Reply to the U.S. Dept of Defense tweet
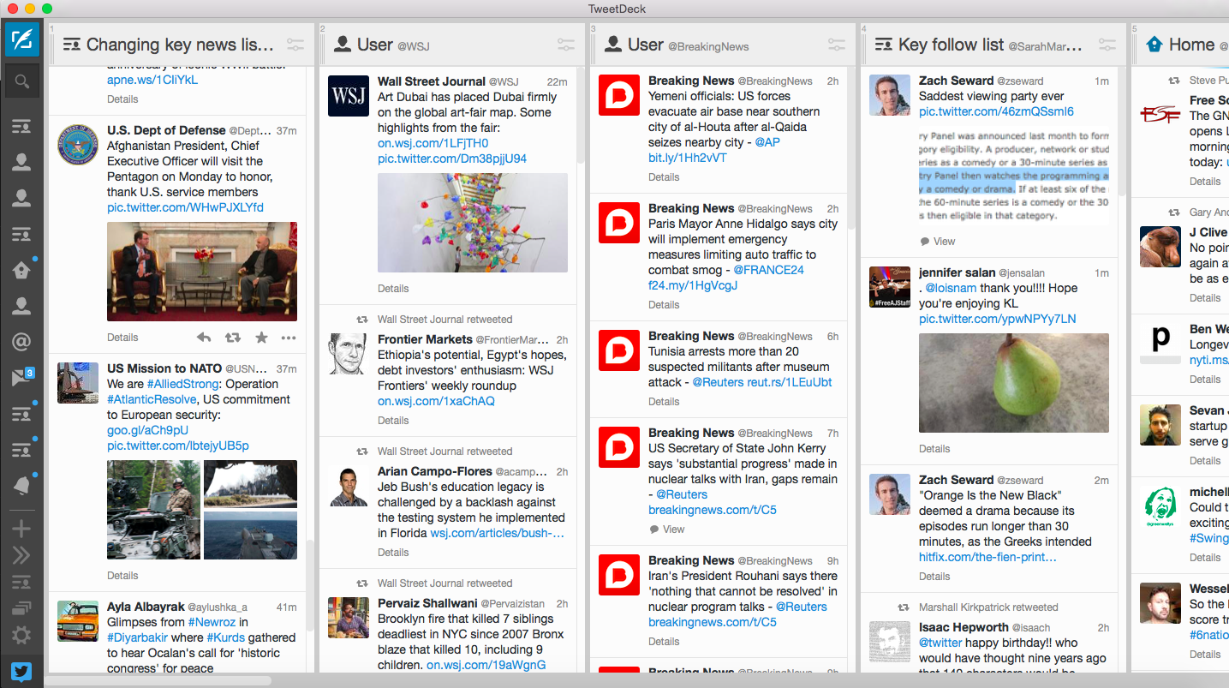 pos(204,338)
